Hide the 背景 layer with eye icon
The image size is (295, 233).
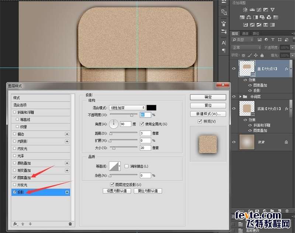[234, 141]
